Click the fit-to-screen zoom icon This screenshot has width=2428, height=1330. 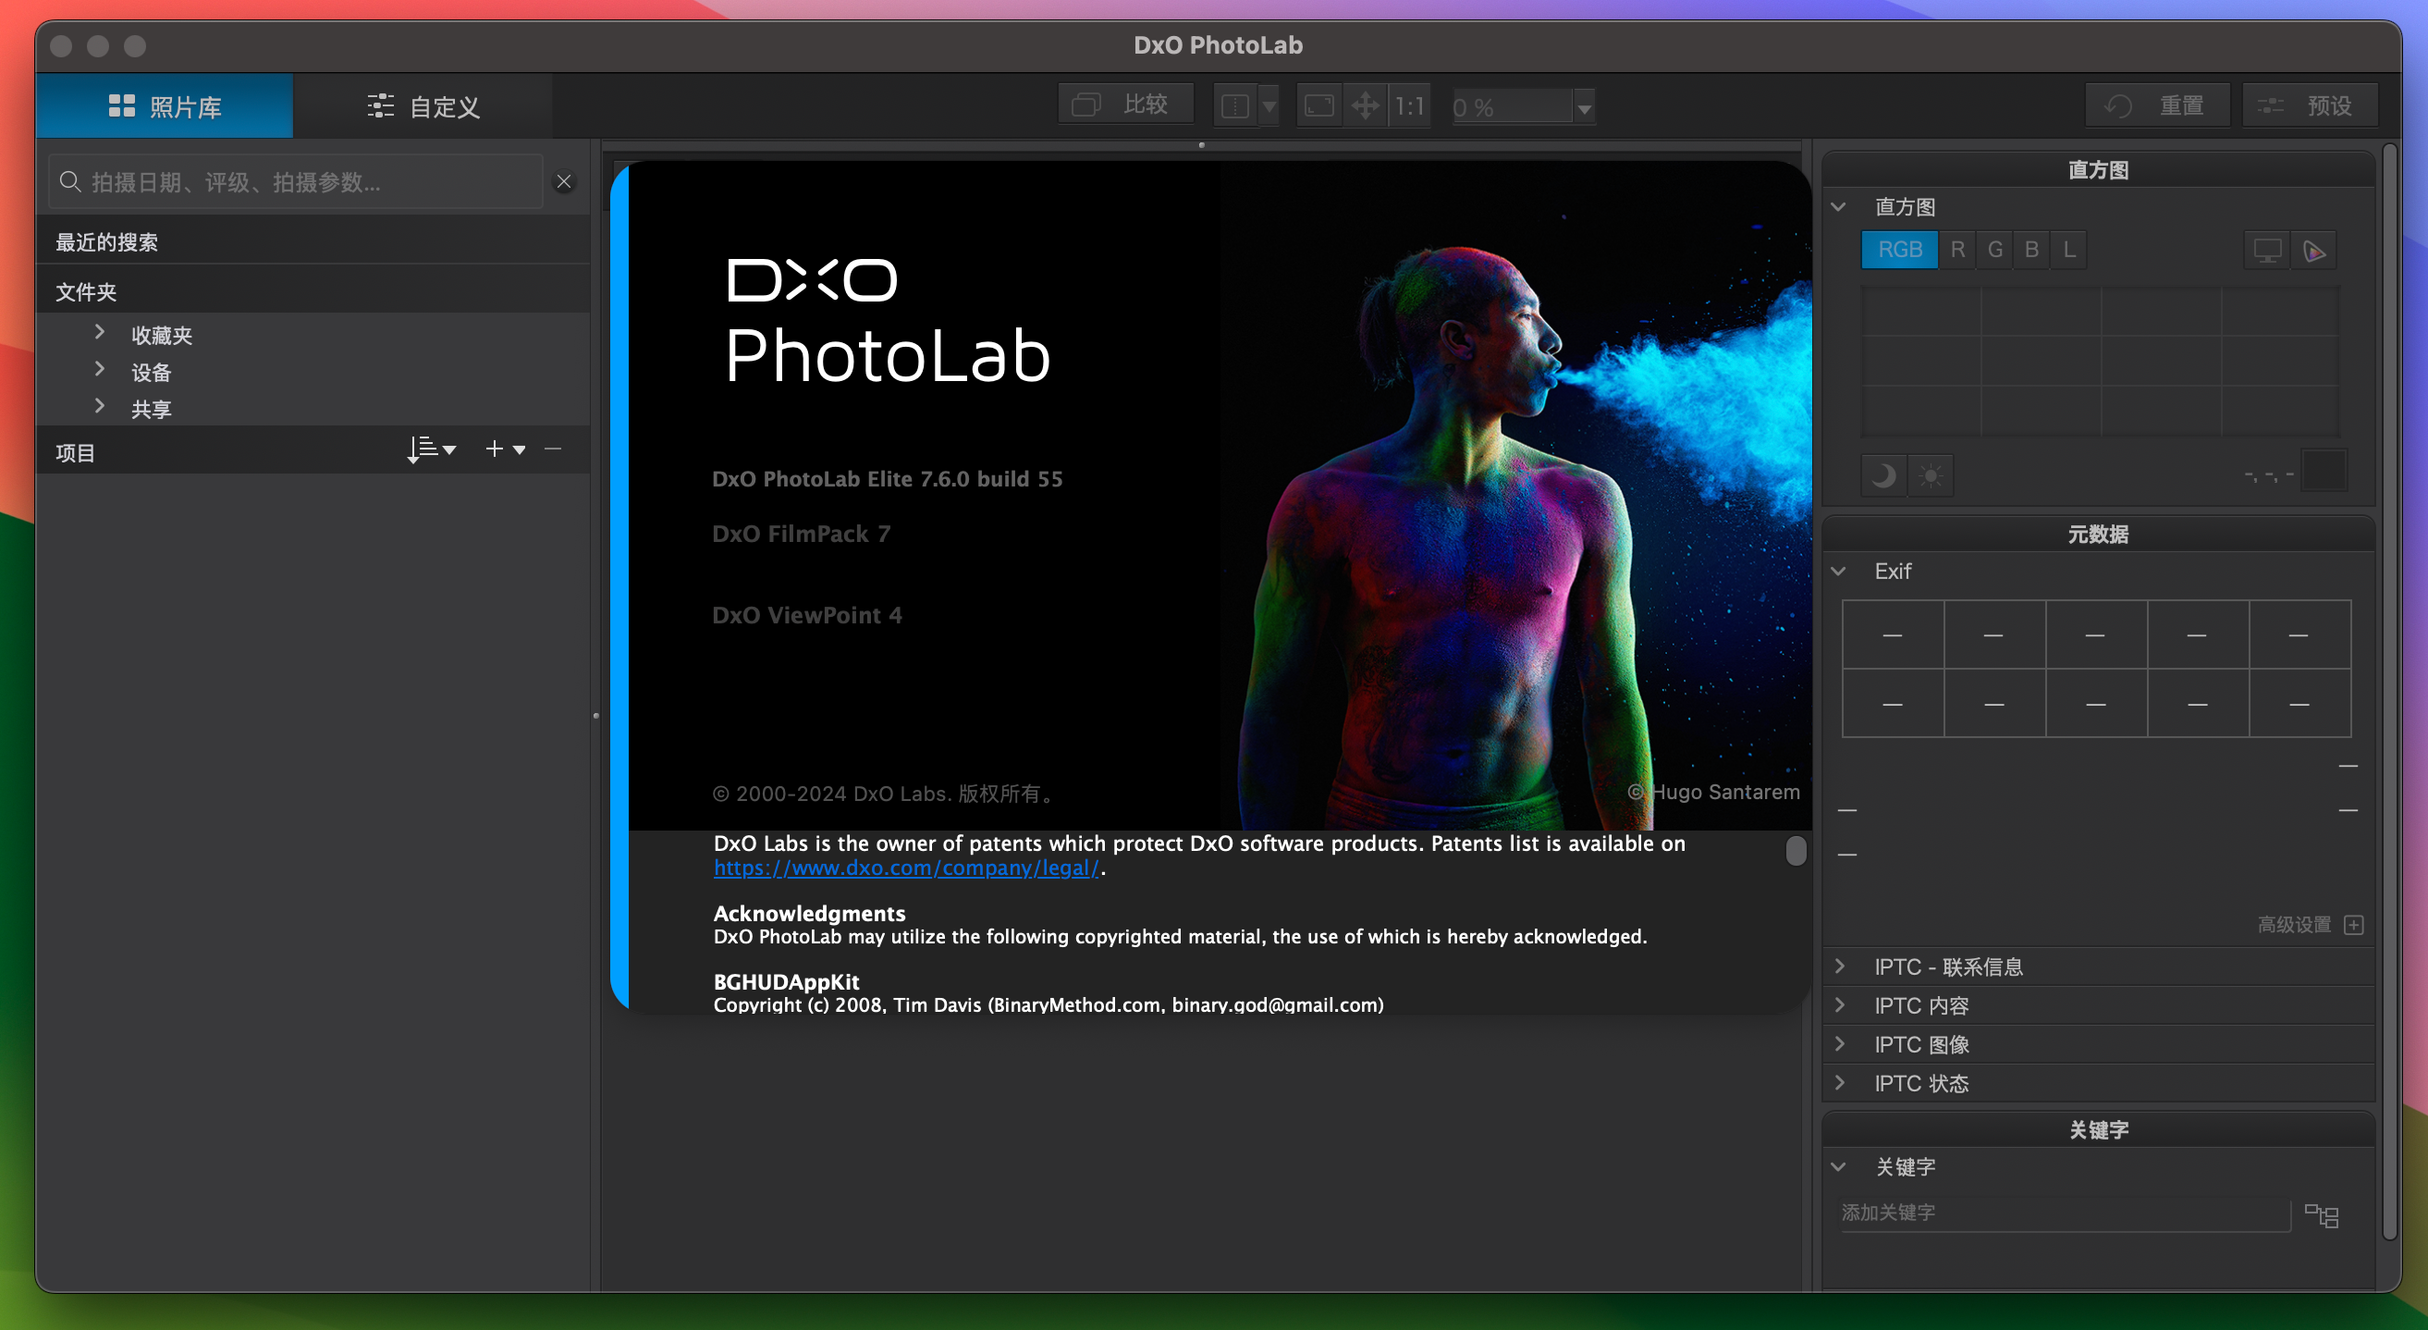coord(1318,105)
